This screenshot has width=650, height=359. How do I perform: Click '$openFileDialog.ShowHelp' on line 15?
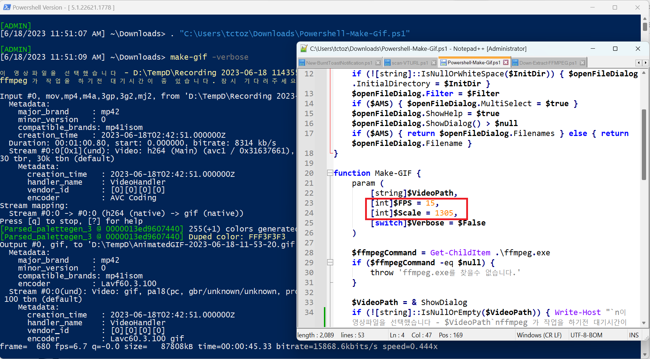(407, 113)
